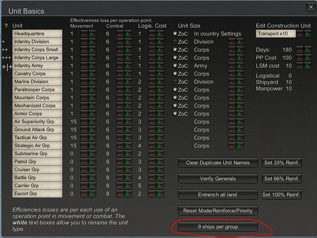Image resolution: width=317 pixels, height=238 pixels.
Task: Increase construction Days value
Action: click(x=307, y=50)
